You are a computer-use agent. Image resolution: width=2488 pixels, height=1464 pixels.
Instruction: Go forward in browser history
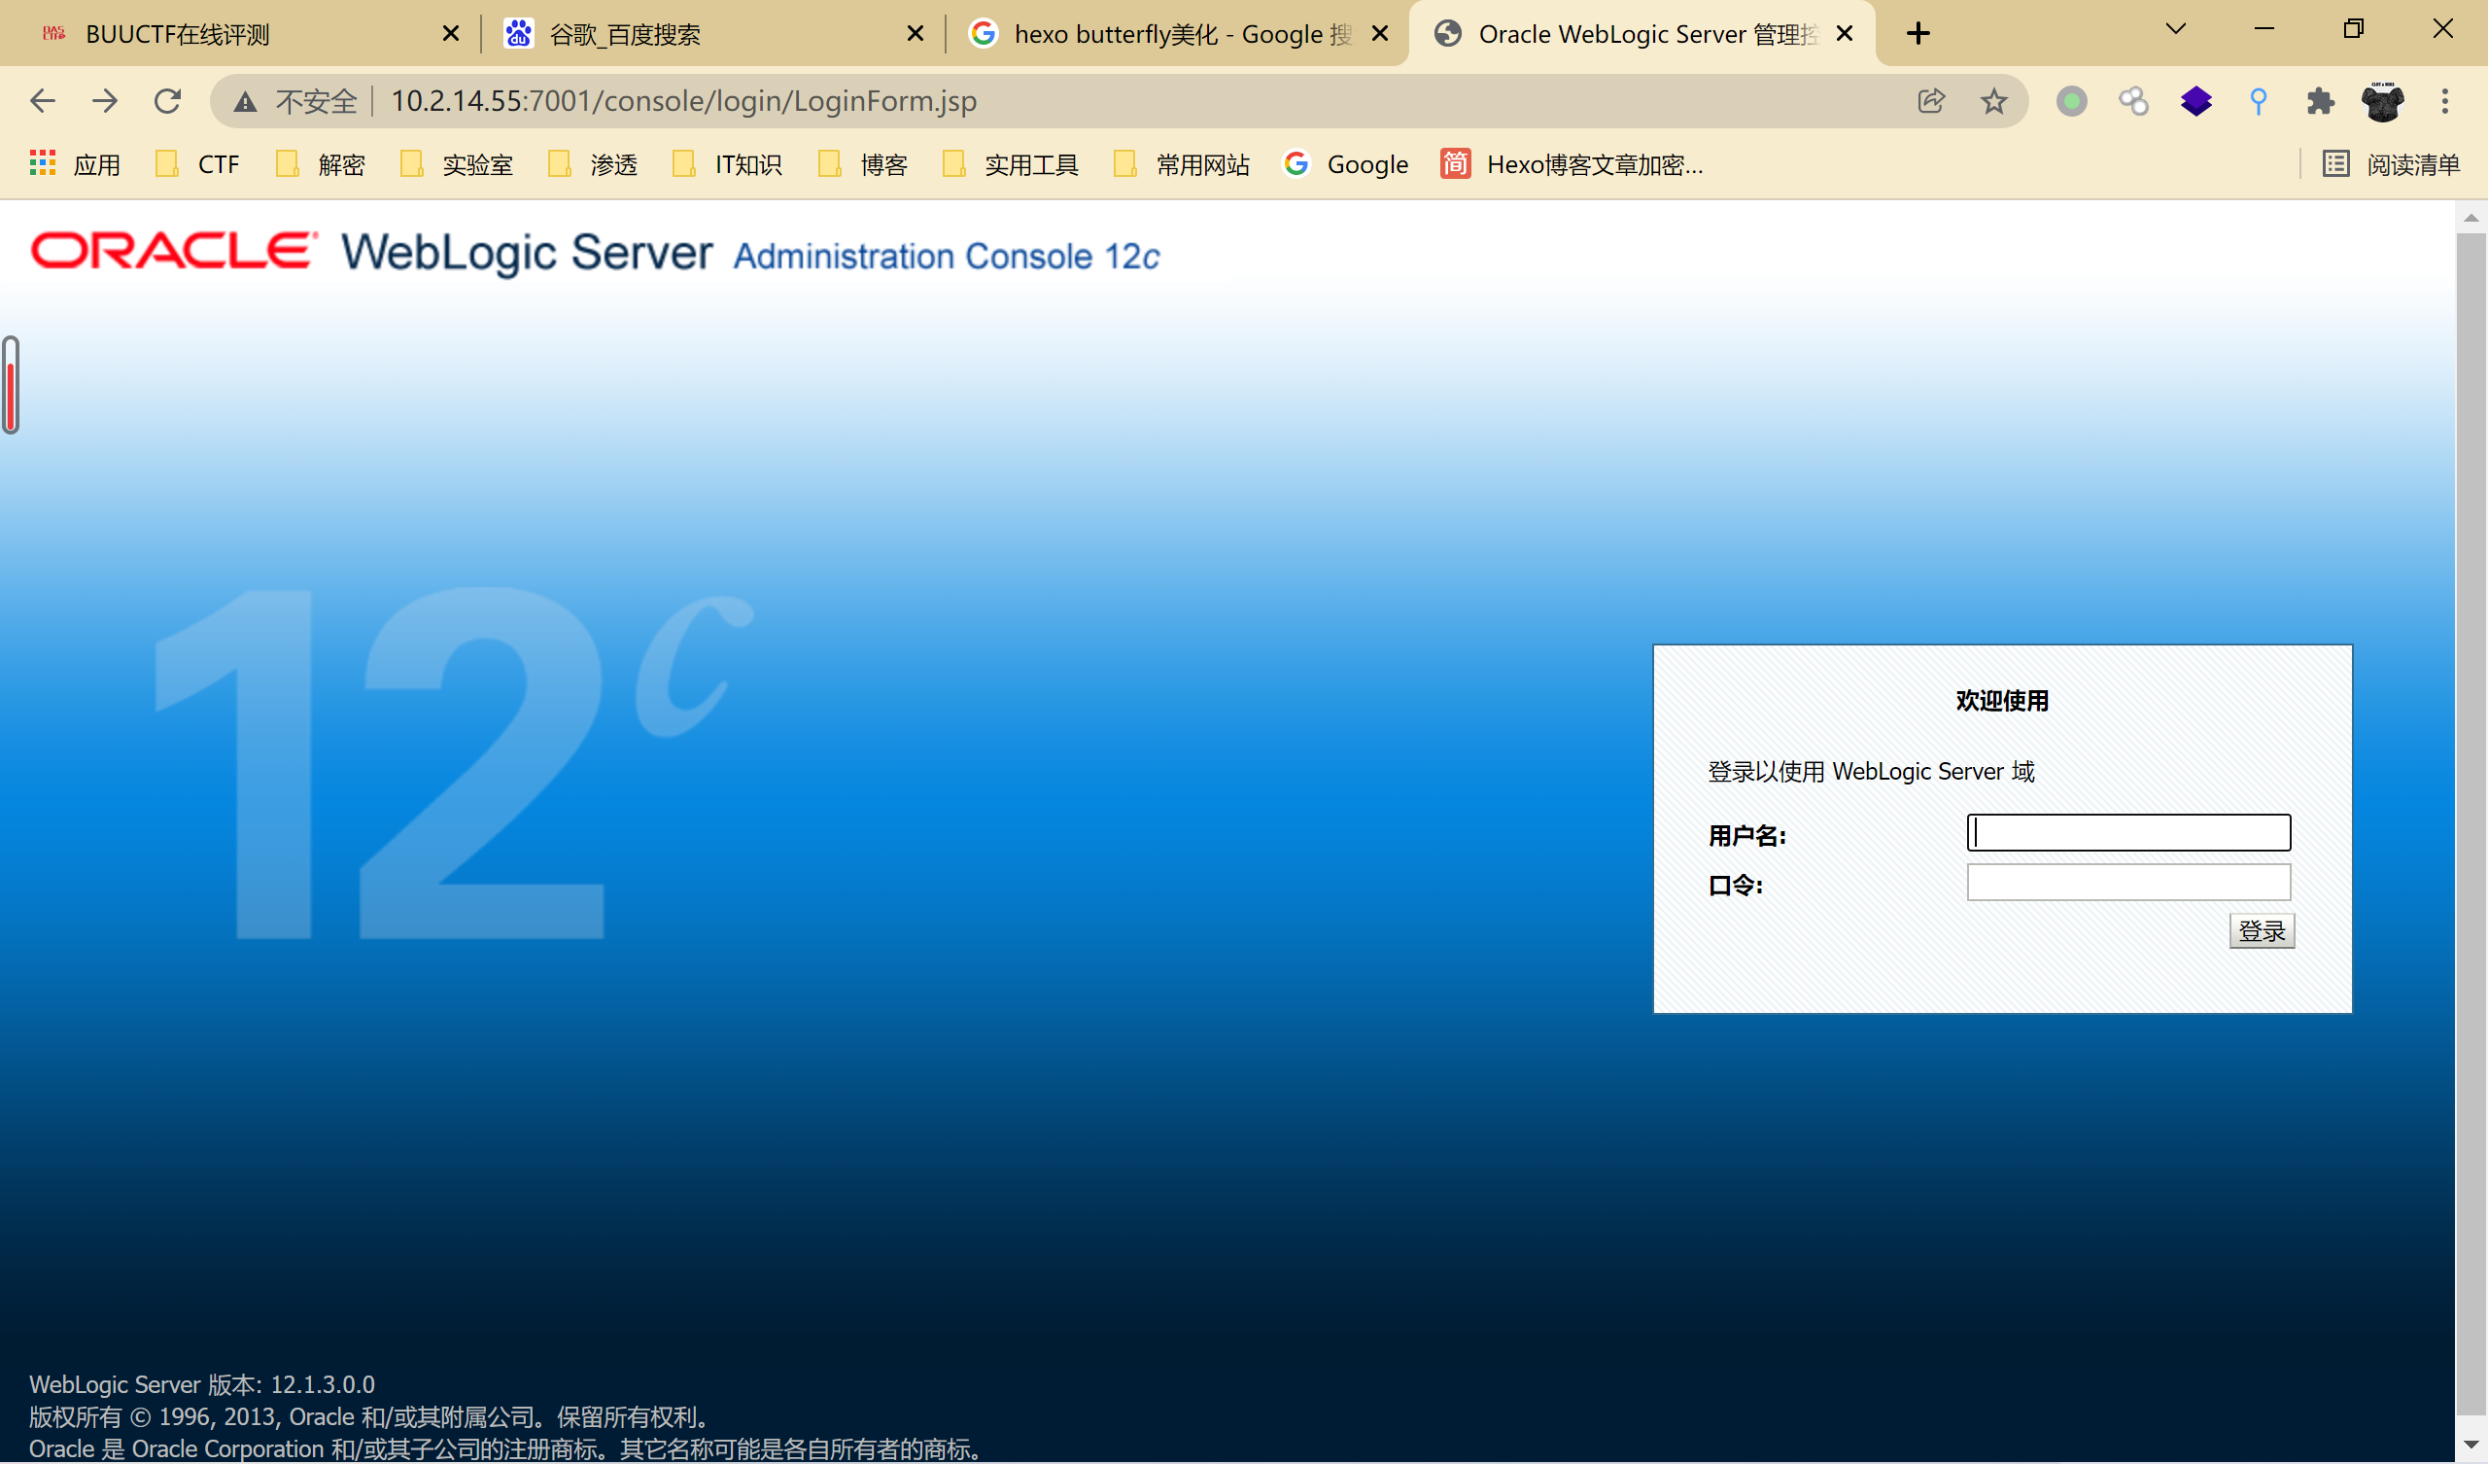coord(105,101)
